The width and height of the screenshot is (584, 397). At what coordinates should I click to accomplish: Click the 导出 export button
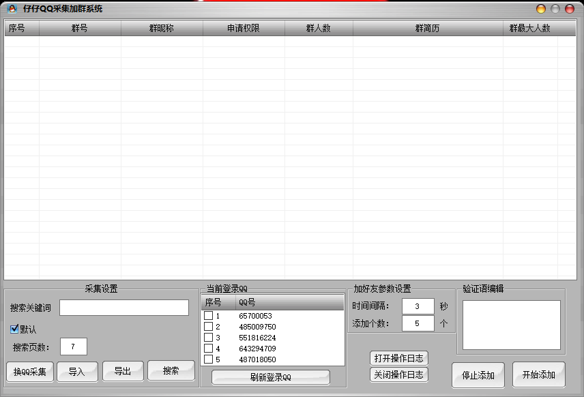123,371
